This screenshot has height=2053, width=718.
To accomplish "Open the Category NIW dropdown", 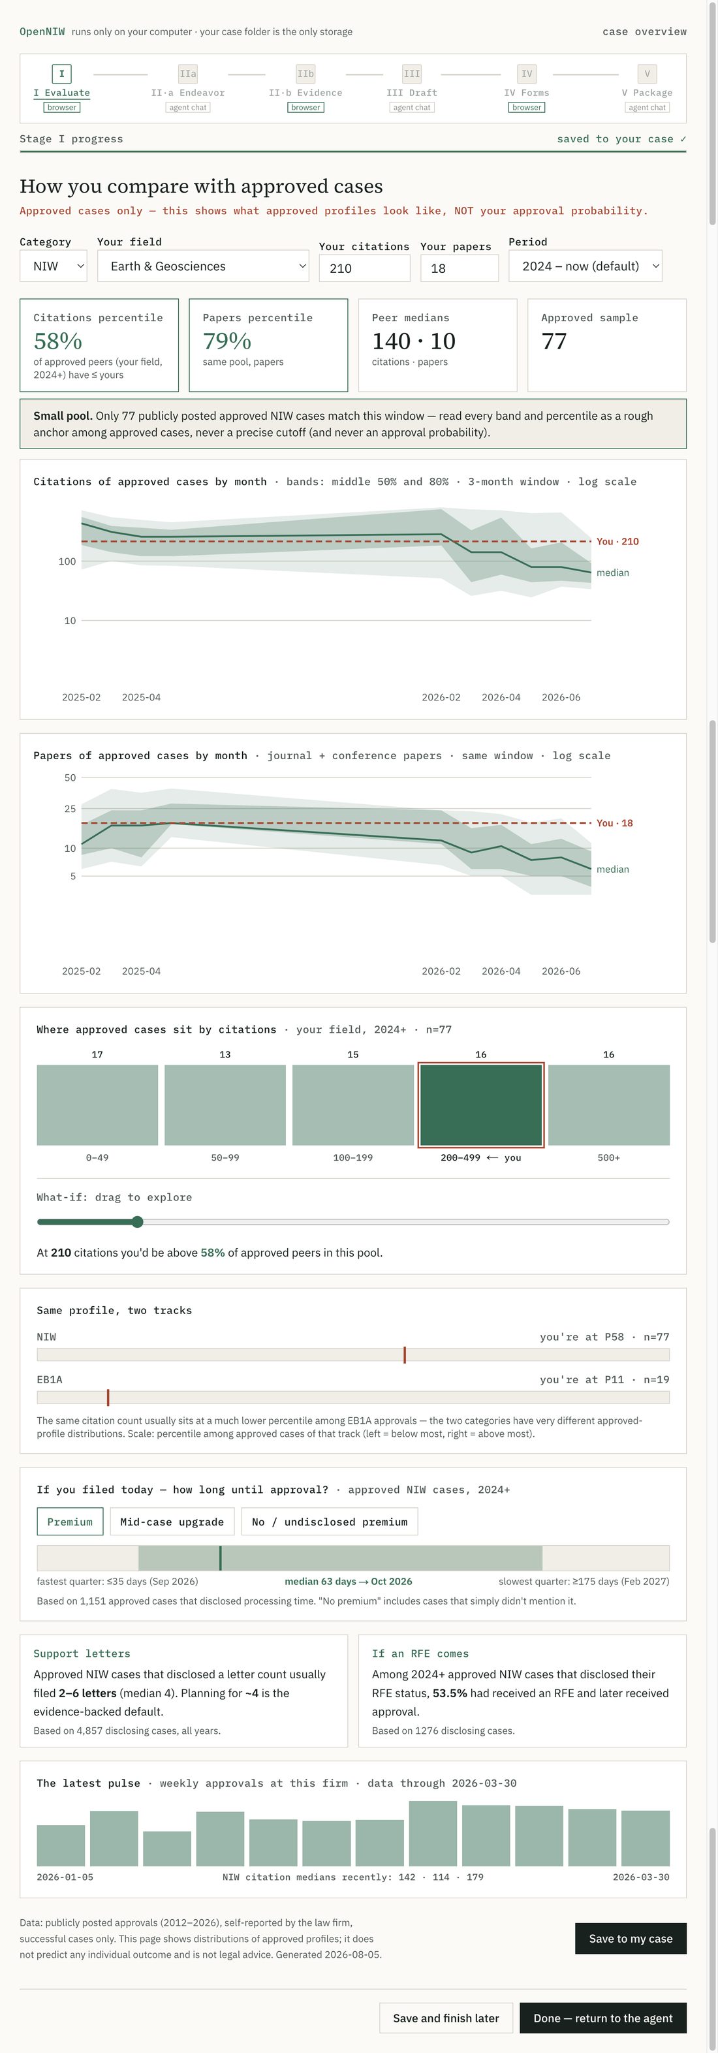I will 54,266.
